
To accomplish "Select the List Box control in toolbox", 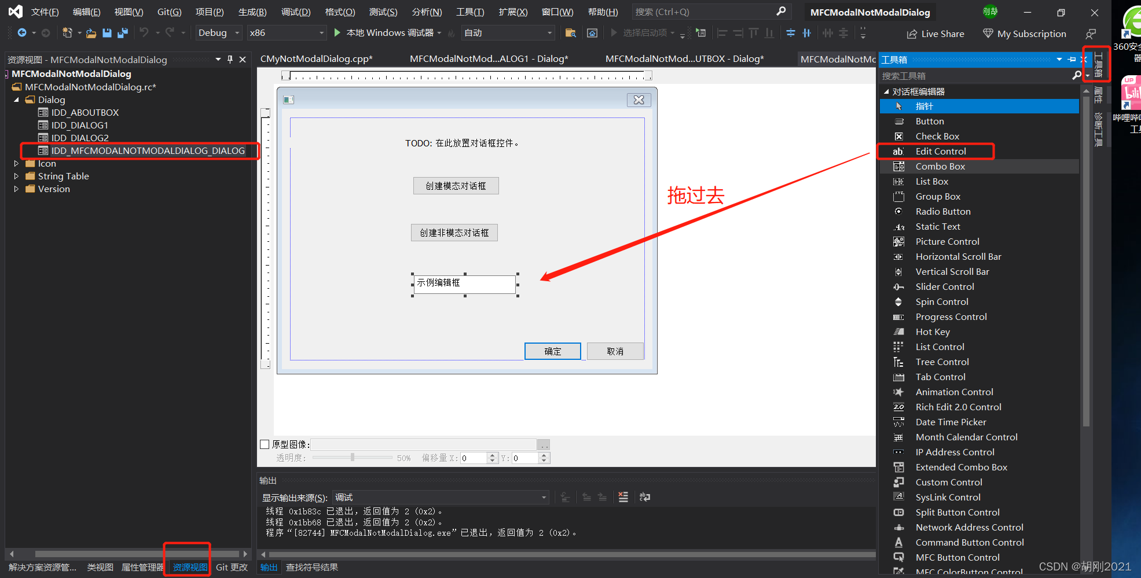I will point(979,181).
